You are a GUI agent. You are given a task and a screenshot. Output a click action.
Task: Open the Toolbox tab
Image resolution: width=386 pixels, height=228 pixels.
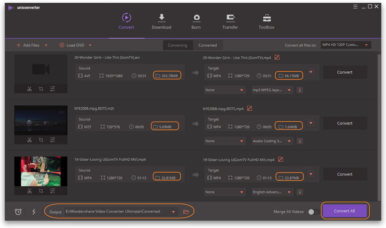[x=267, y=21]
